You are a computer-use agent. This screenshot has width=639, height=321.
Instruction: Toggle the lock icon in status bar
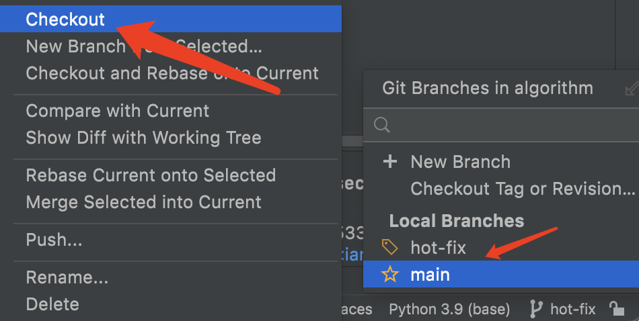point(615,309)
